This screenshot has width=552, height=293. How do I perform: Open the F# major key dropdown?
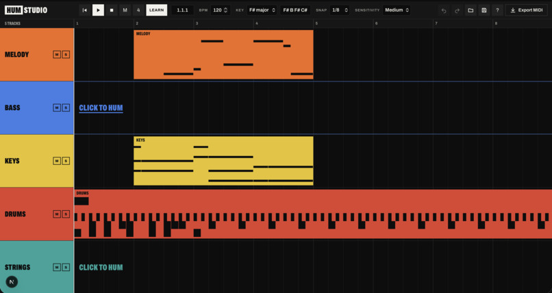262,10
